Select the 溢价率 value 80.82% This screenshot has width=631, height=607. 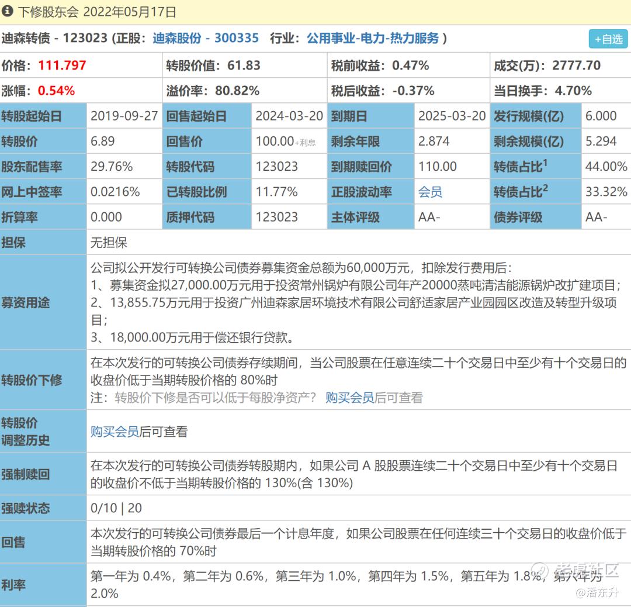(x=237, y=91)
